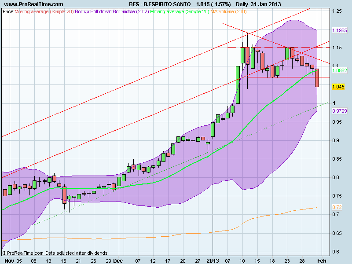The image size is (352, 264).
Task: Click the 0.6 price axis label
Action: 336,252
